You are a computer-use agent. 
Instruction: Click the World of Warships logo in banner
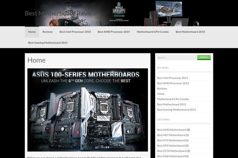tap(119, 10)
